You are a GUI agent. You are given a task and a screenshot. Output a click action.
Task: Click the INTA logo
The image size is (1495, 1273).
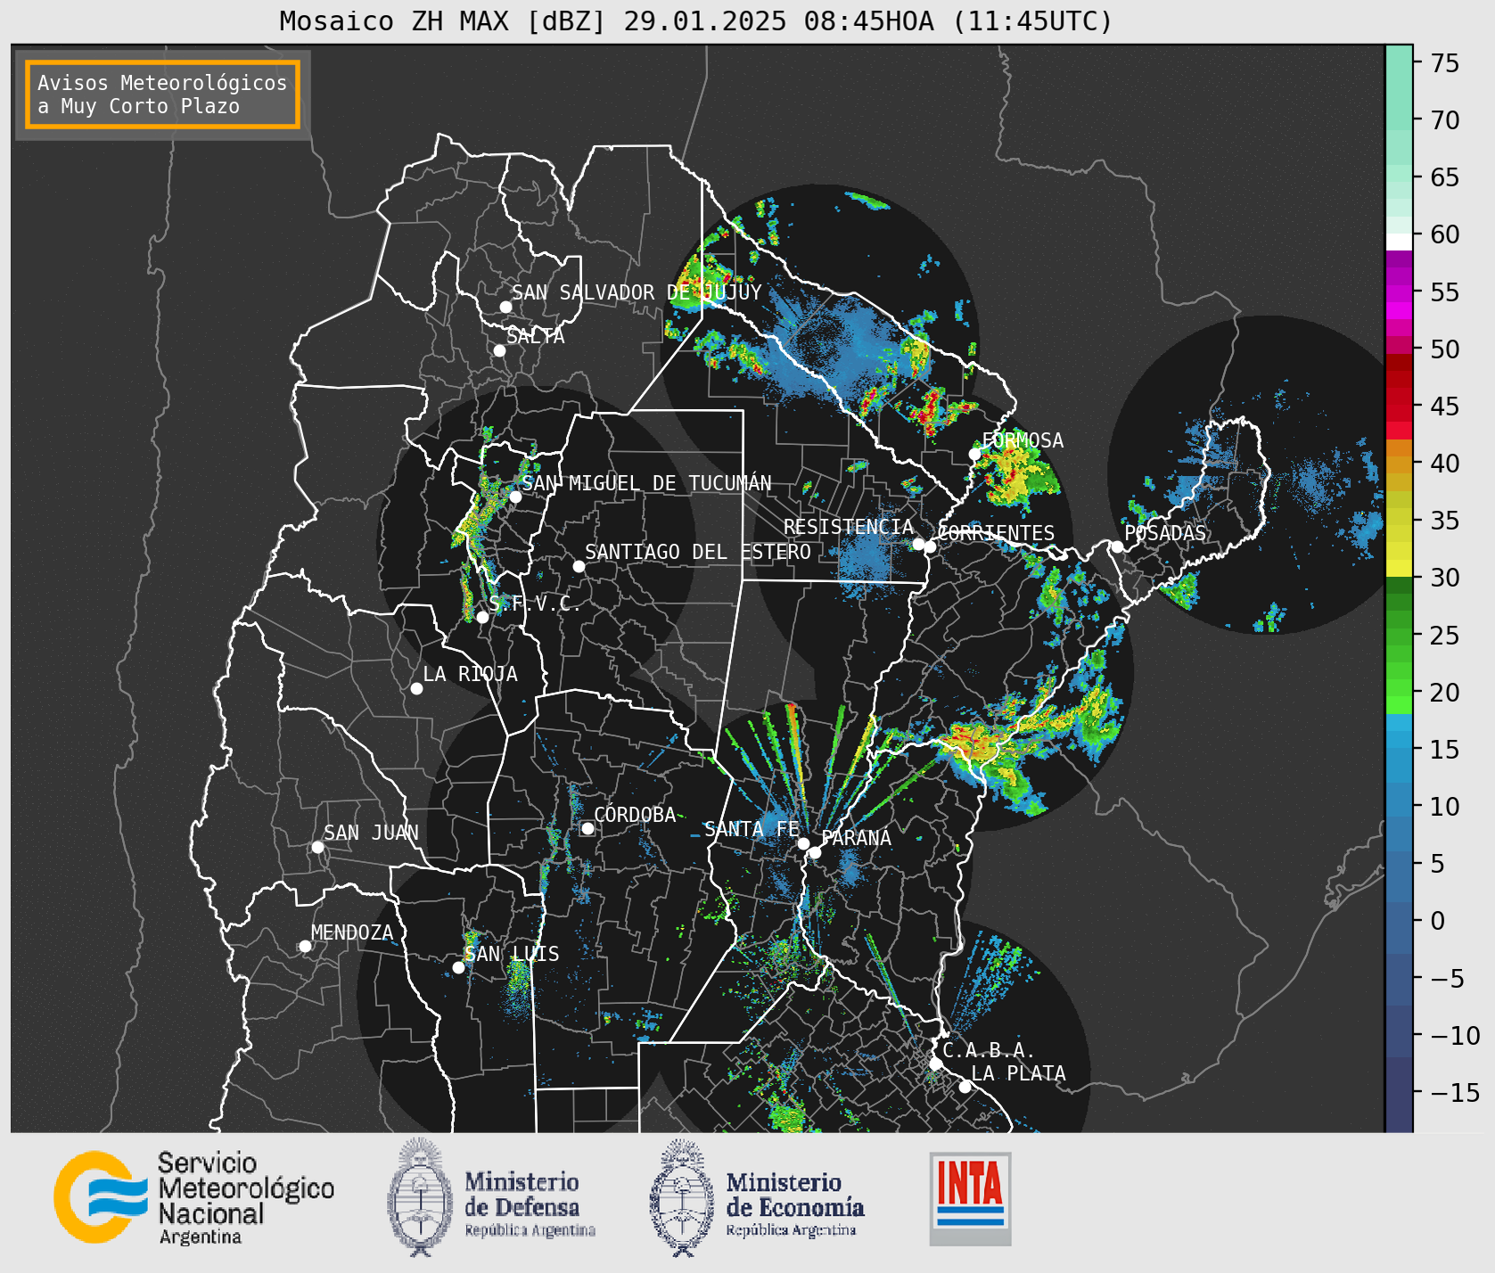(x=970, y=1198)
